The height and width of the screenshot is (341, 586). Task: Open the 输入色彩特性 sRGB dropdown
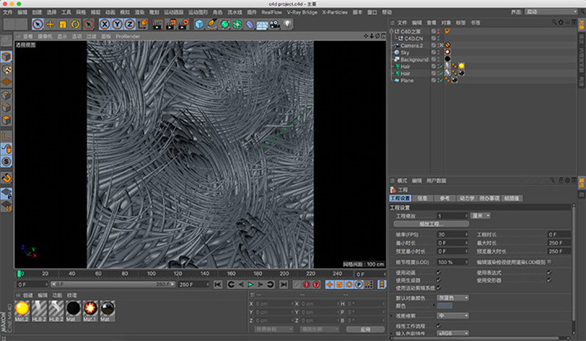pos(453,332)
